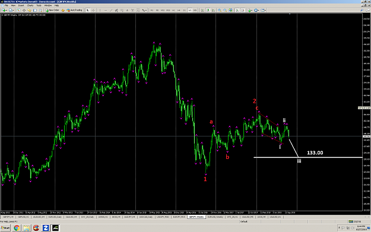Open the View menu

tap(13, 5)
